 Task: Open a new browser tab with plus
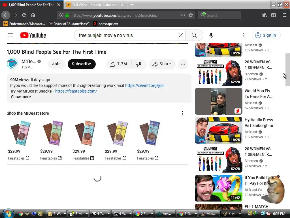(x=132, y=5)
